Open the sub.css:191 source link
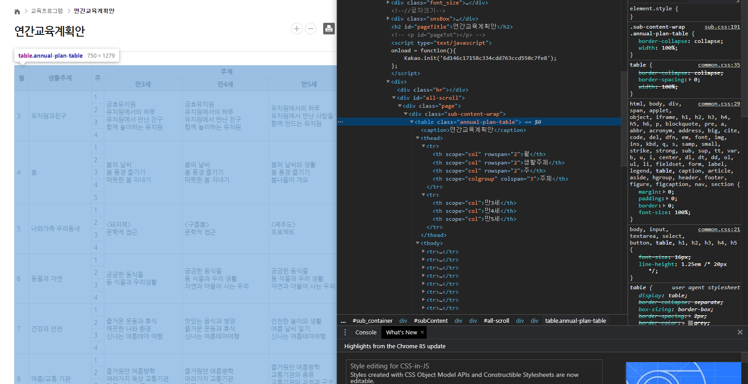748x384 pixels. pos(722,27)
